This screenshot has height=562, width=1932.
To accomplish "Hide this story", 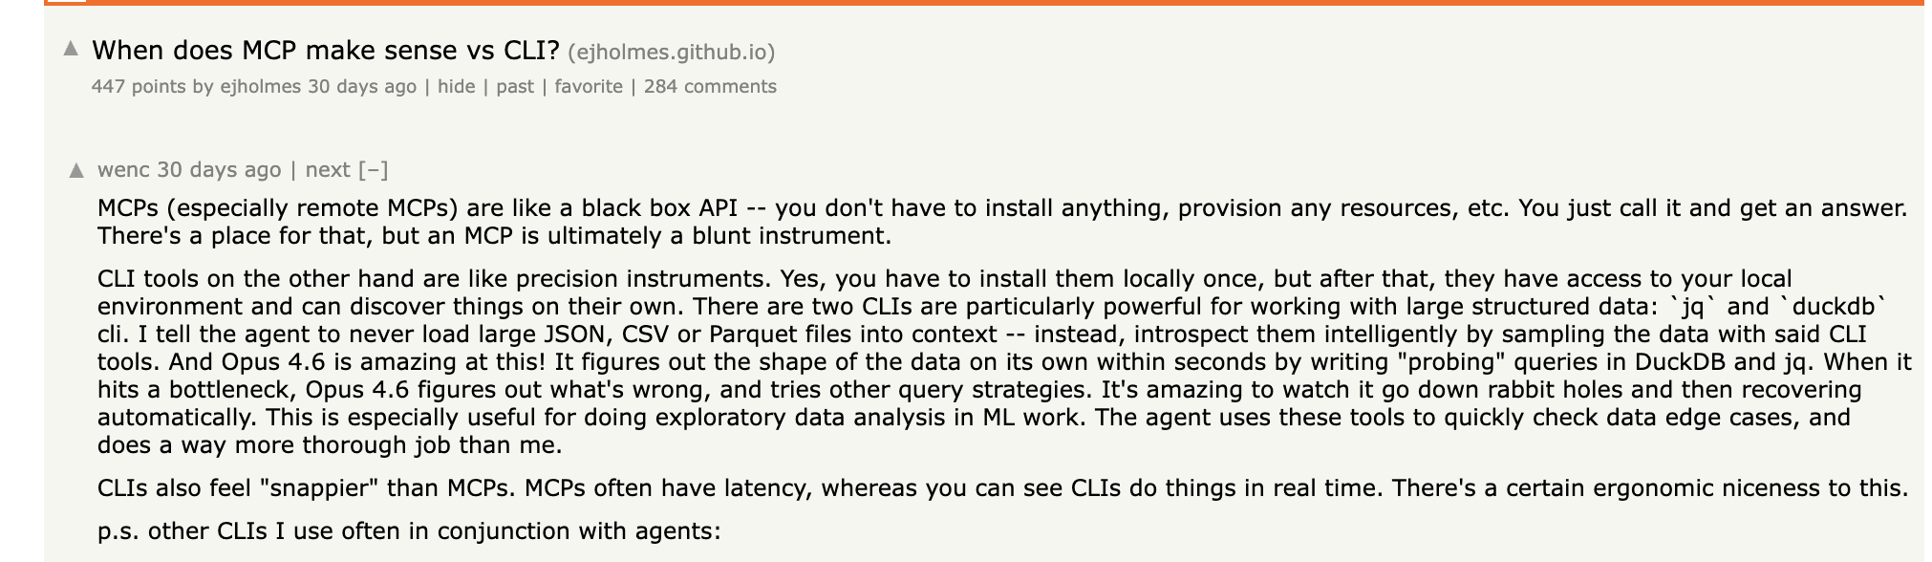I will click(456, 87).
